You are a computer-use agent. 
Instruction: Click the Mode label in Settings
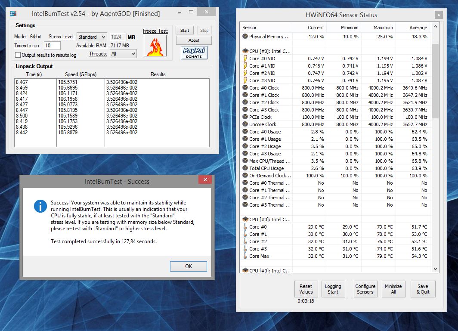(x=21, y=37)
